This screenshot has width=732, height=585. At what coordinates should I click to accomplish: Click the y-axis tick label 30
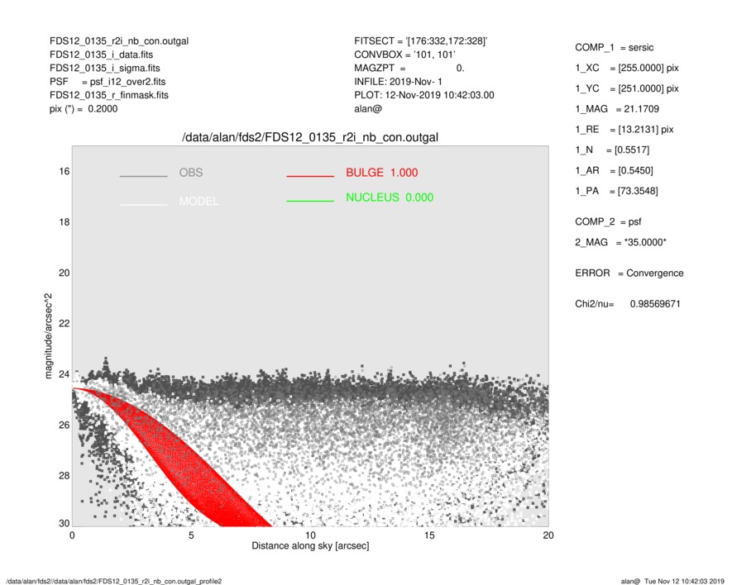click(x=65, y=523)
